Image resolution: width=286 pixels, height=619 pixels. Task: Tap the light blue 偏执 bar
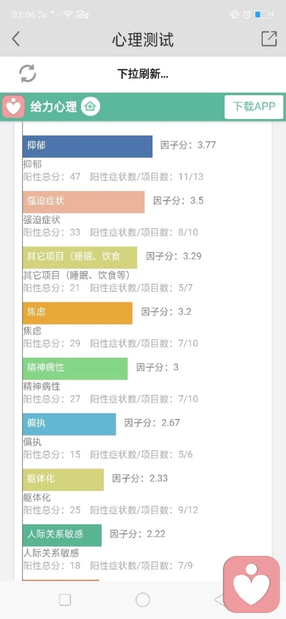pyautogui.click(x=69, y=424)
